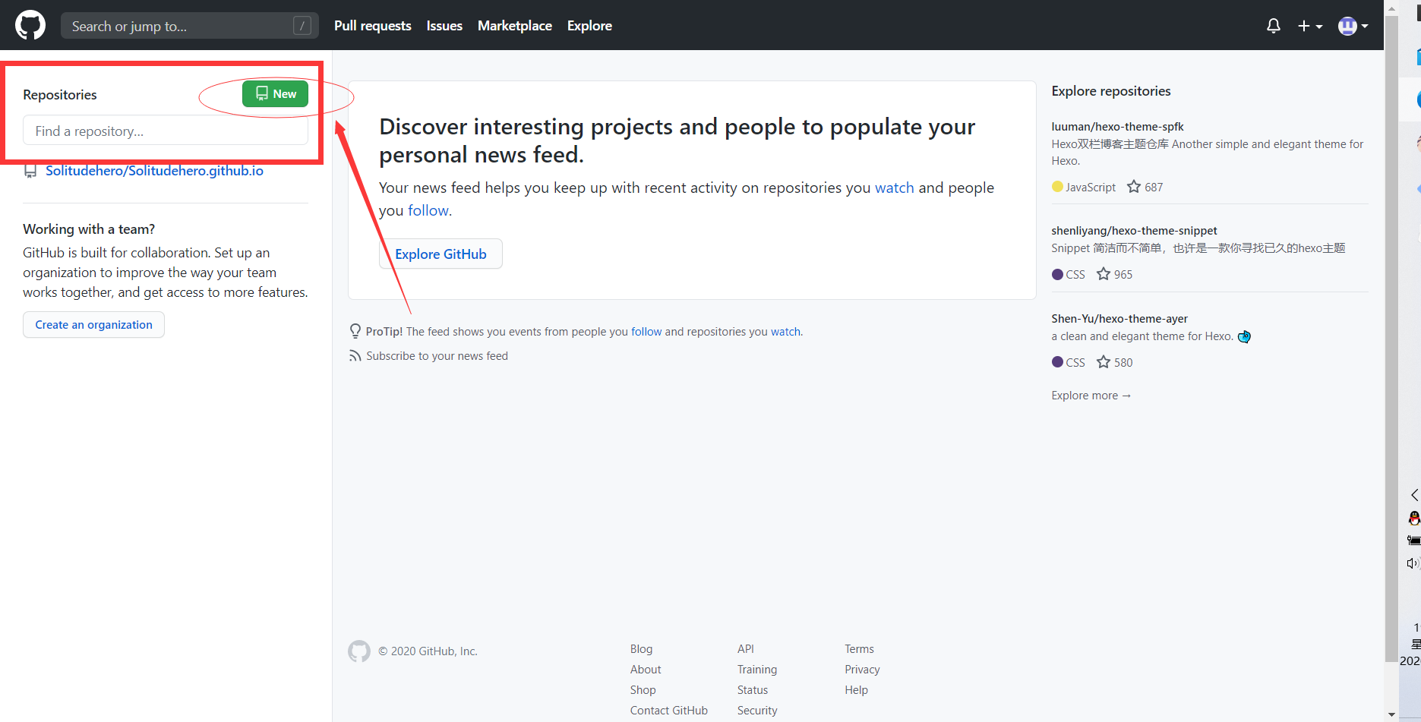
Task: Click the 'follow' link in the ProTip
Action: (x=646, y=332)
